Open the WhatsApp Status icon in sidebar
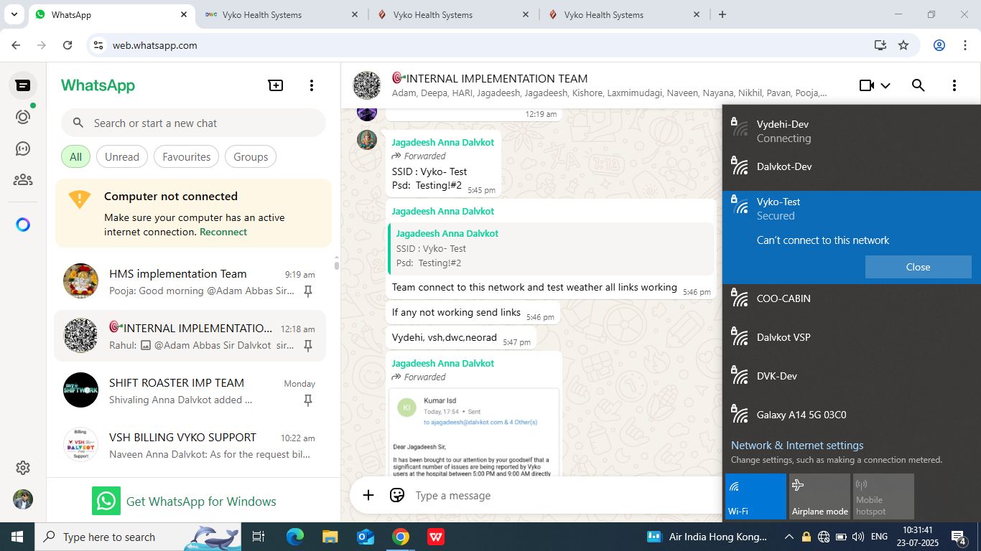This screenshot has height=551, width=981. click(23, 117)
